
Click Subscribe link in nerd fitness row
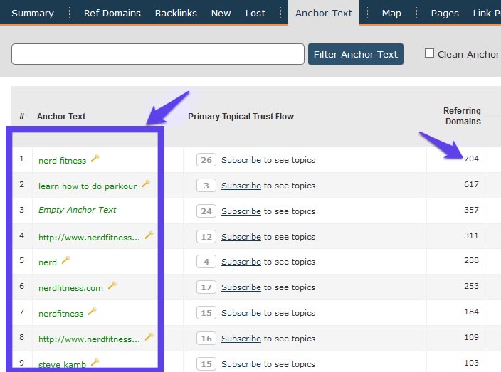pos(241,160)
